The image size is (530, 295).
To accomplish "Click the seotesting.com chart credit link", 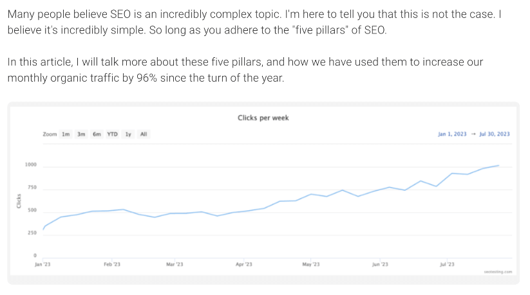I will (x=498, y=272).
